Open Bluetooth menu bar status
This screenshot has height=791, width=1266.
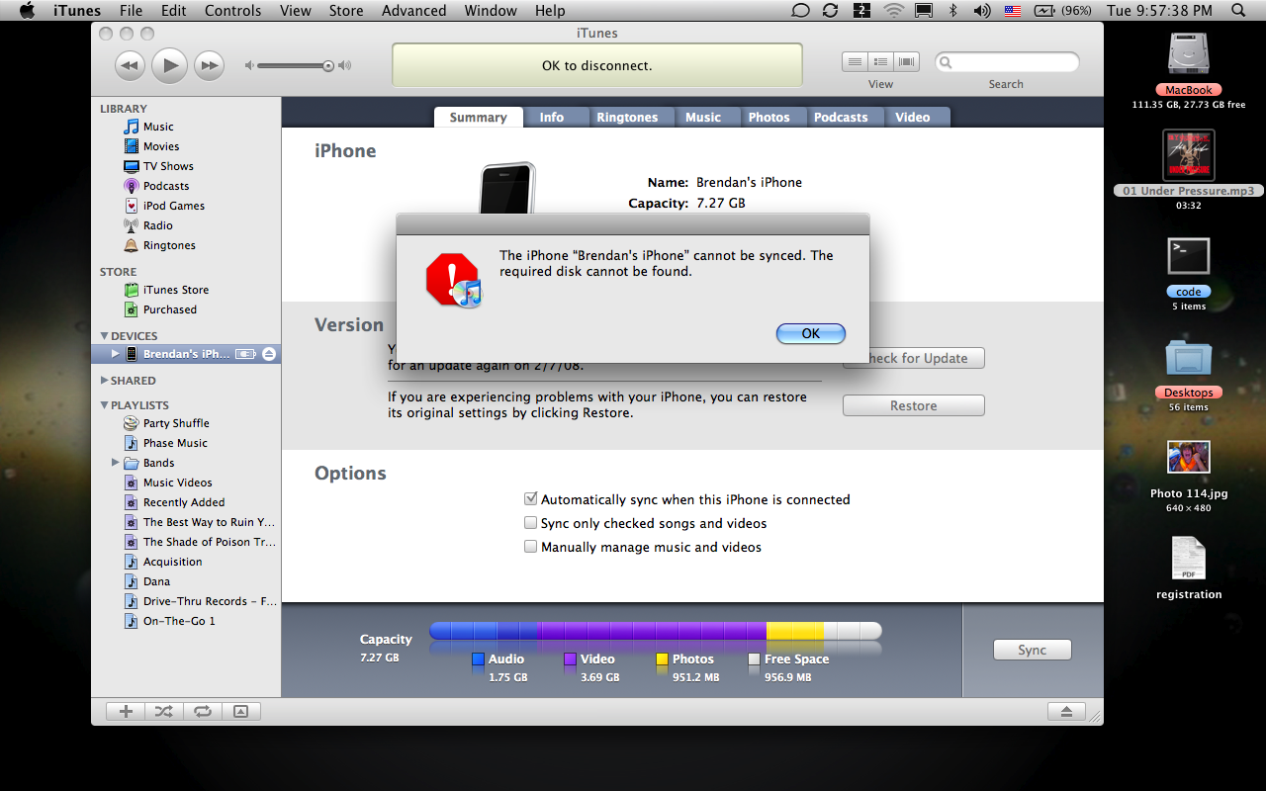coord(953,11)
